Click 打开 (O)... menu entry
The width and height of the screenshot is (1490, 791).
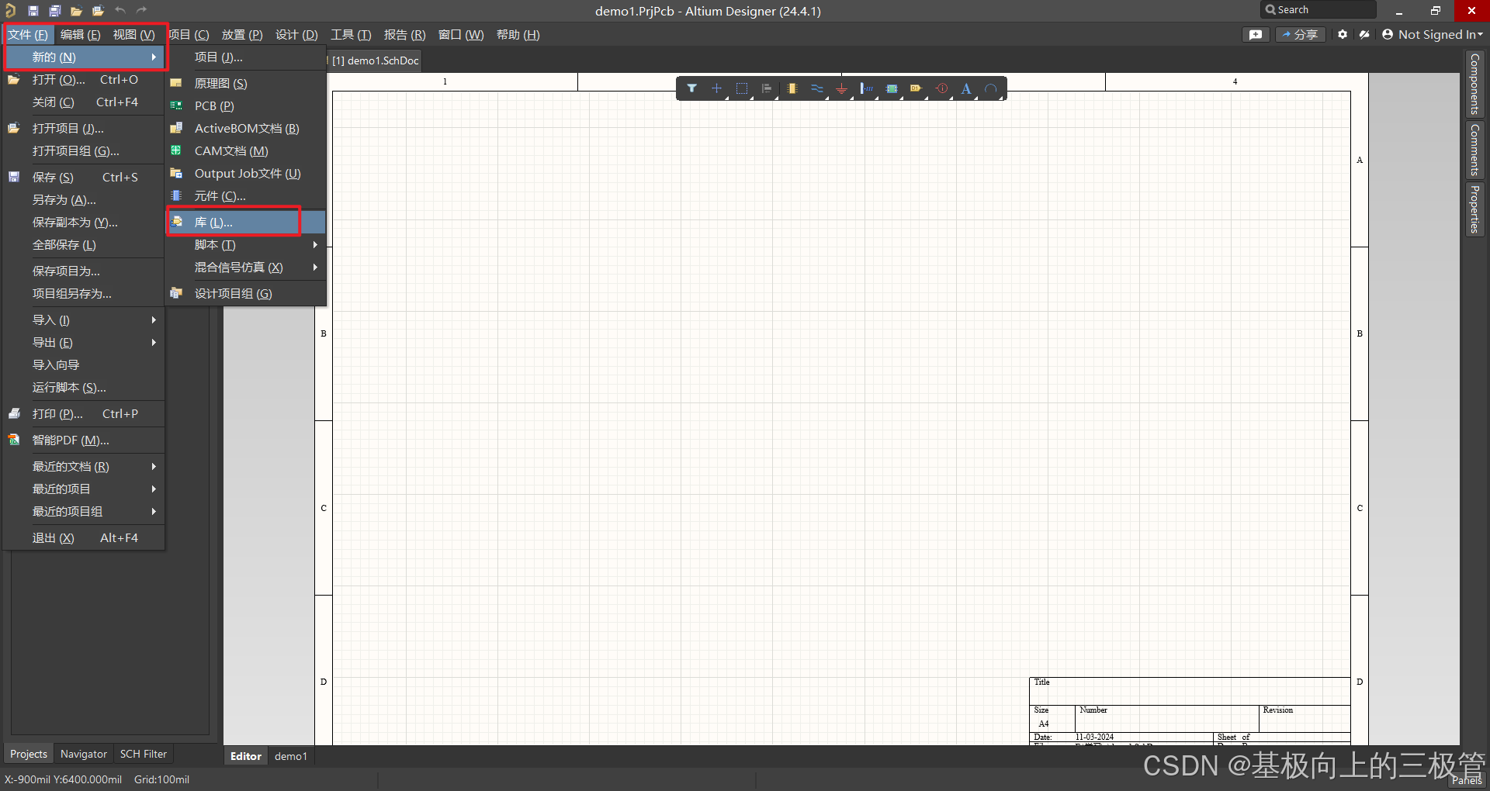(84, 79)
